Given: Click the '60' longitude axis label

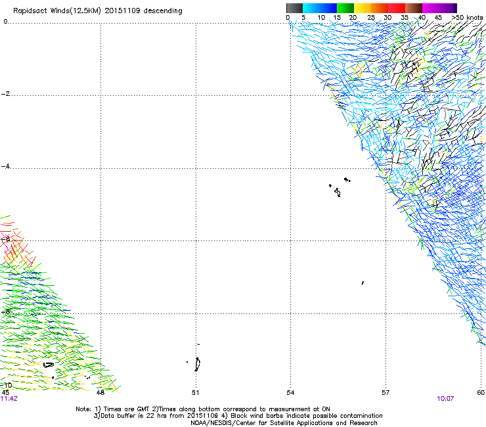Looking at the screenshot, I should tap(481, 393).
